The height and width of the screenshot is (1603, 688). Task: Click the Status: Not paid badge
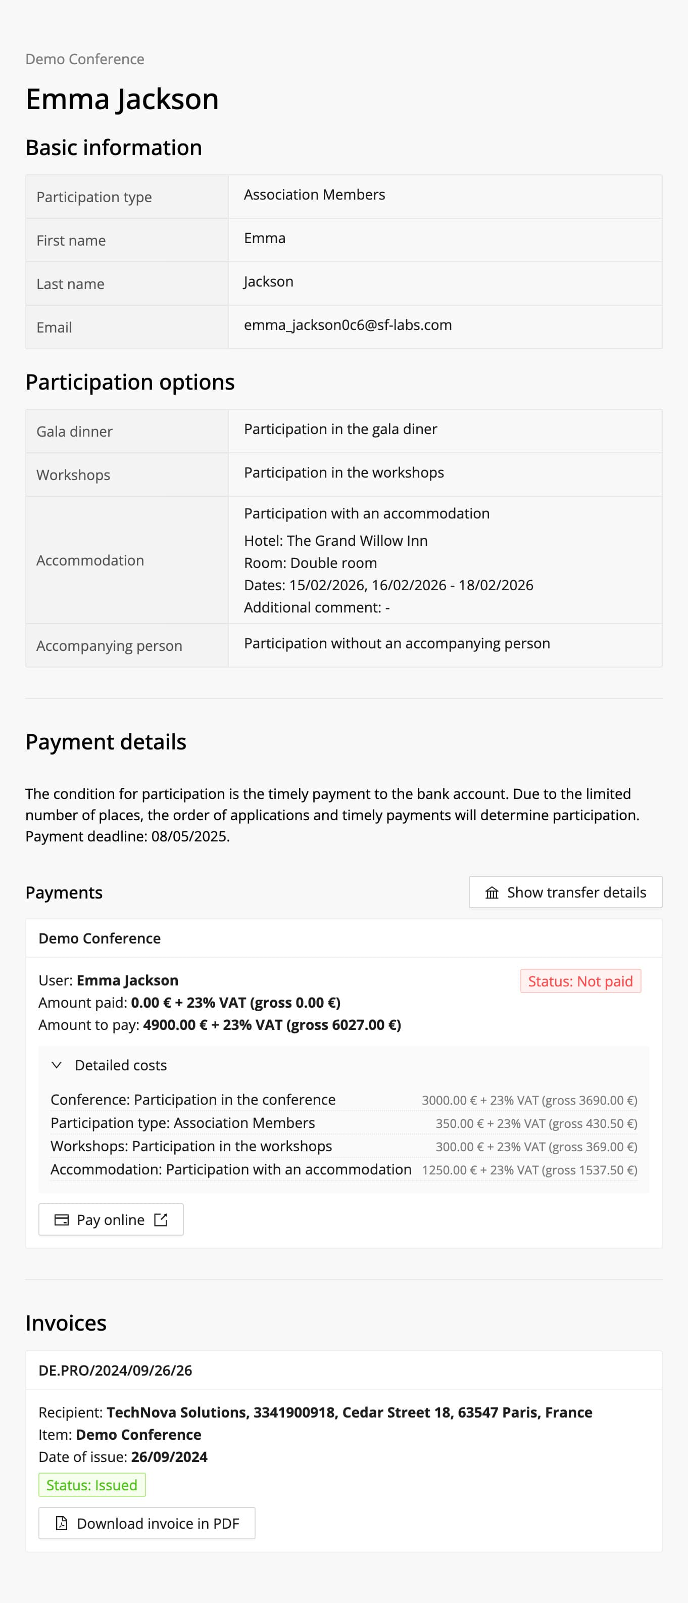tap(580, 981)
